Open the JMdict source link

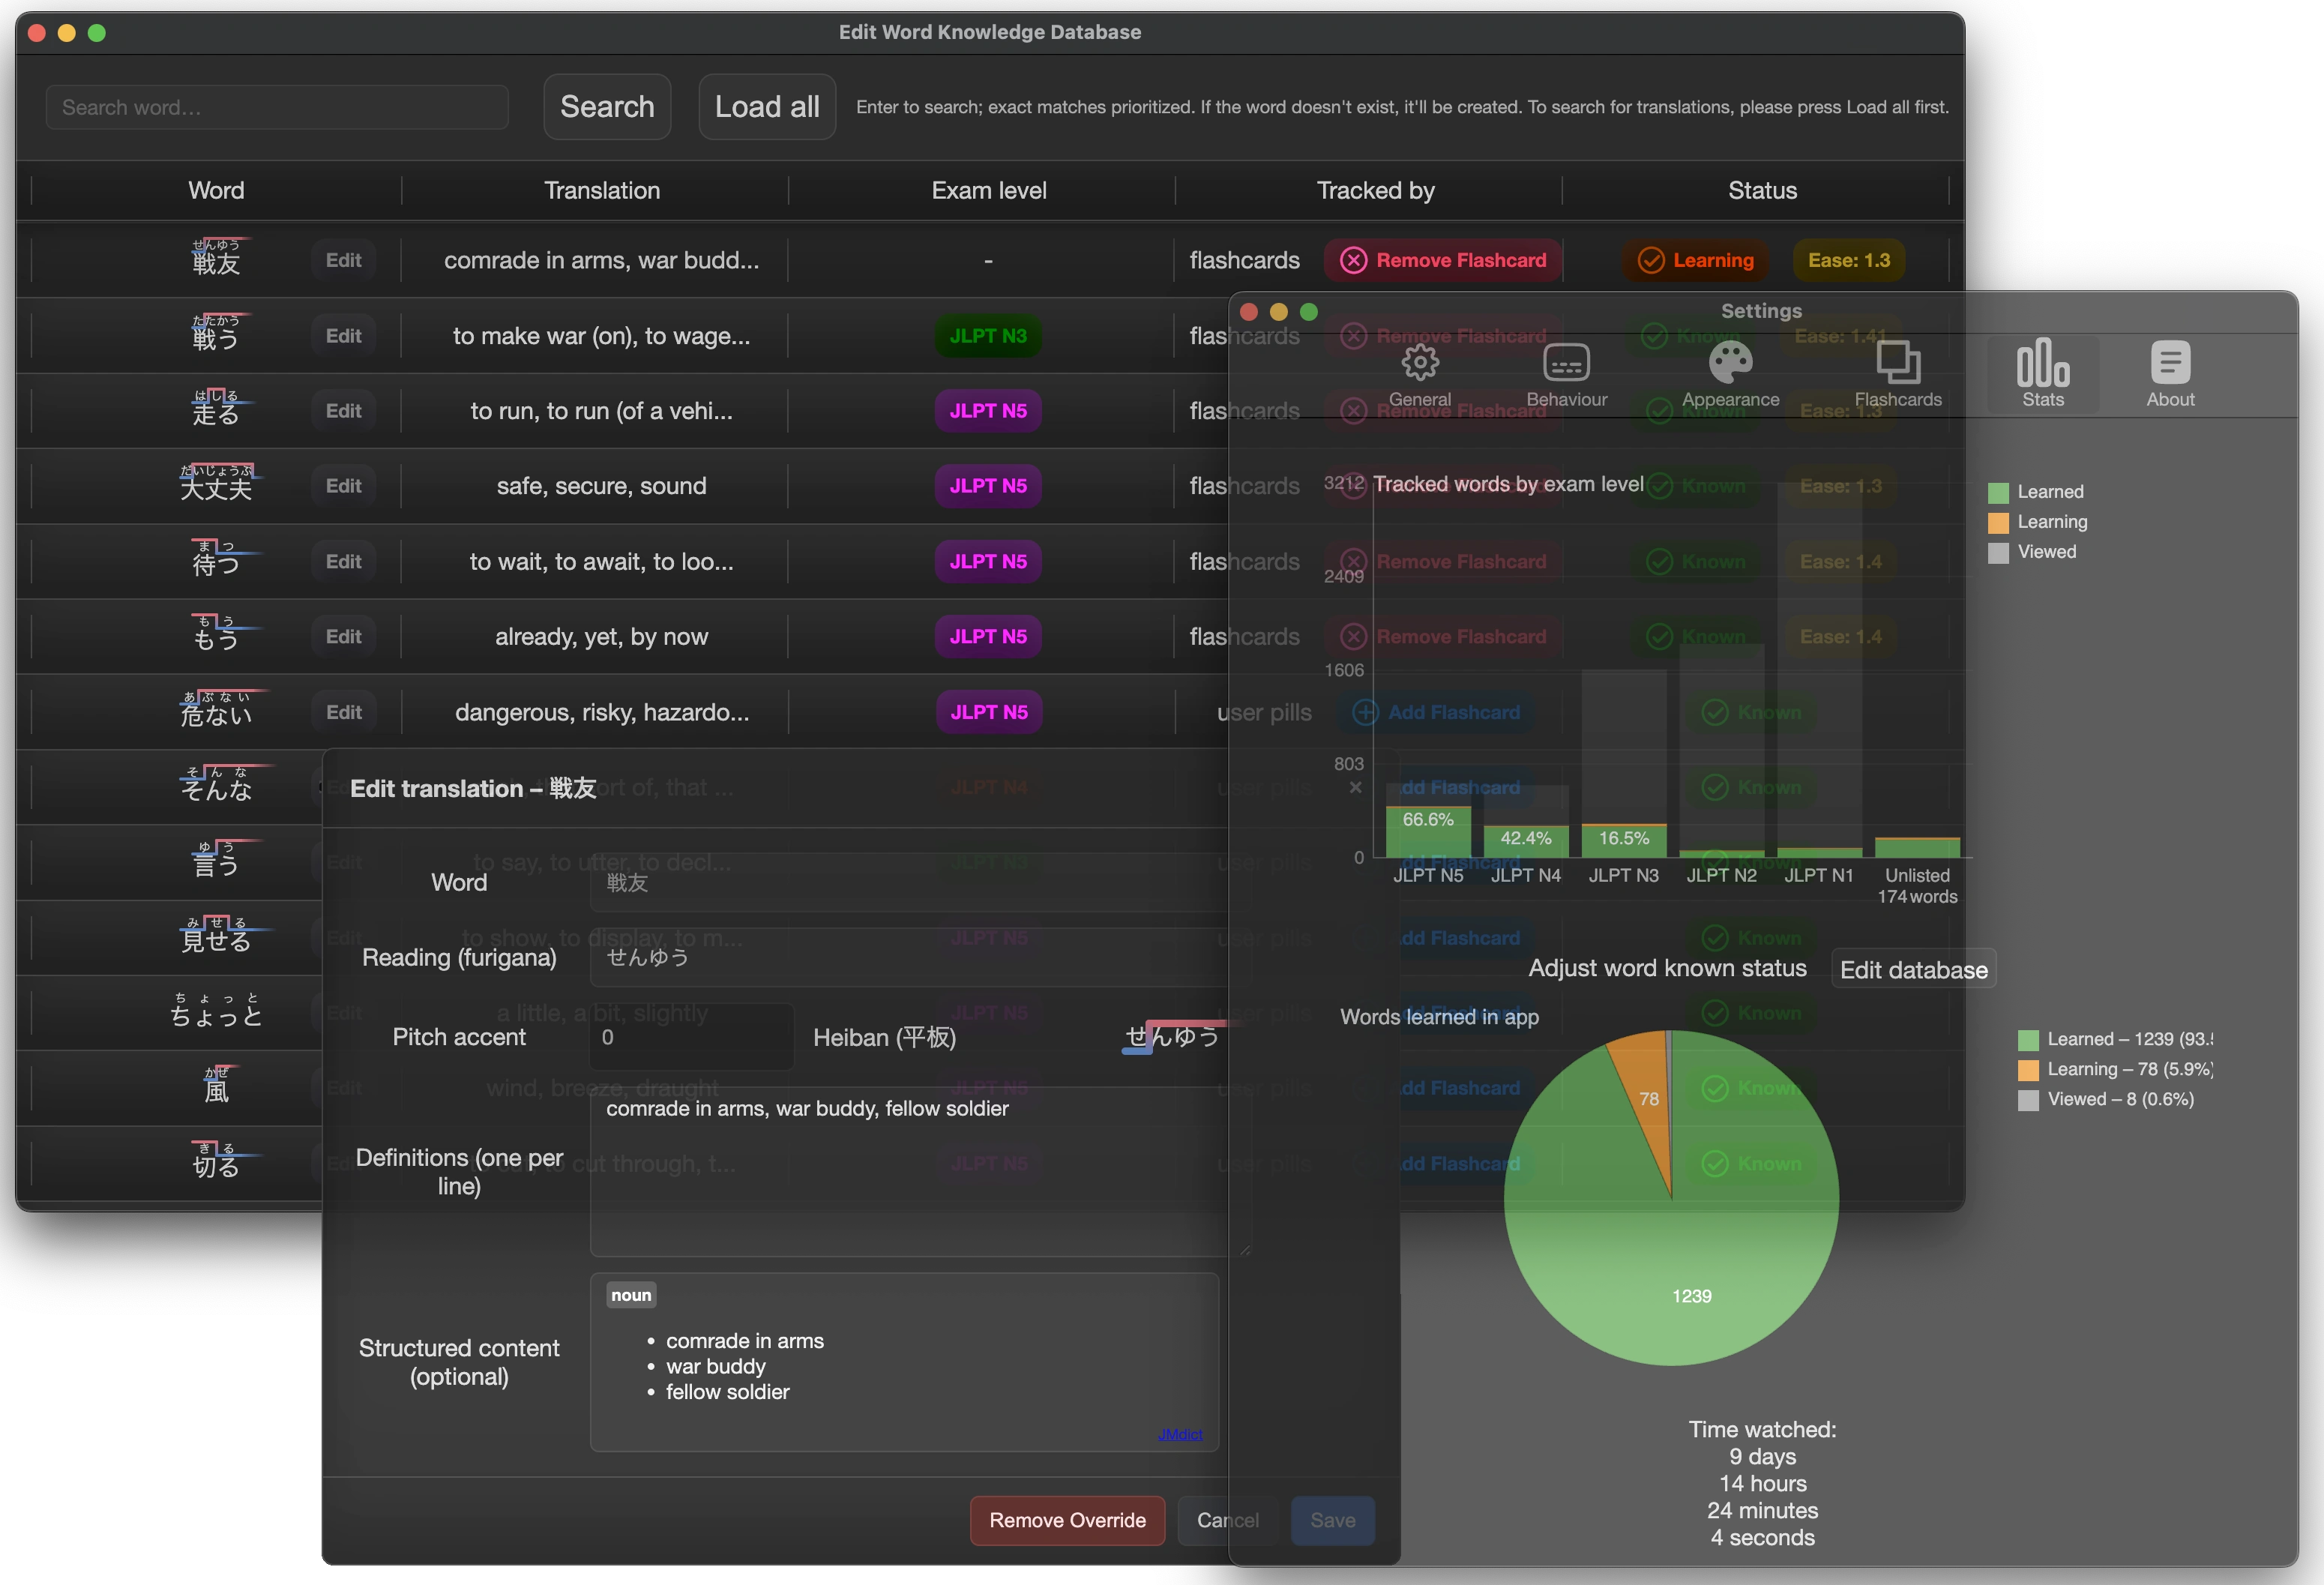click(1180, 1434)
